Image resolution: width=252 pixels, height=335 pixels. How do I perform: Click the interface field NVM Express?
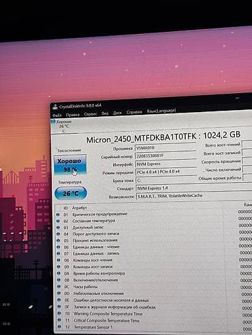click(x=166, y=164)
